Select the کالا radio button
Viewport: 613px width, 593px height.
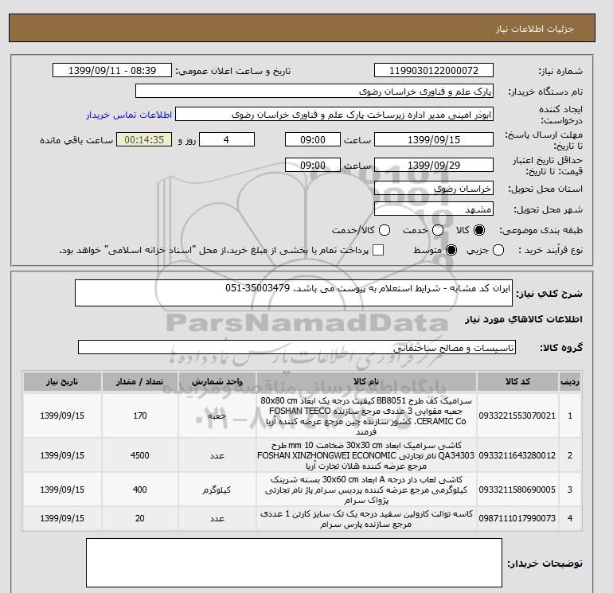coord(479,230)
